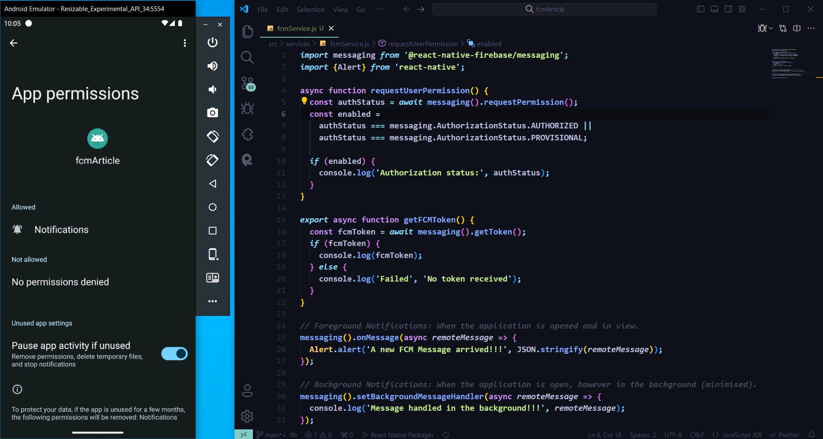
Task: Click the emulator power button
Action: (213, 42)
